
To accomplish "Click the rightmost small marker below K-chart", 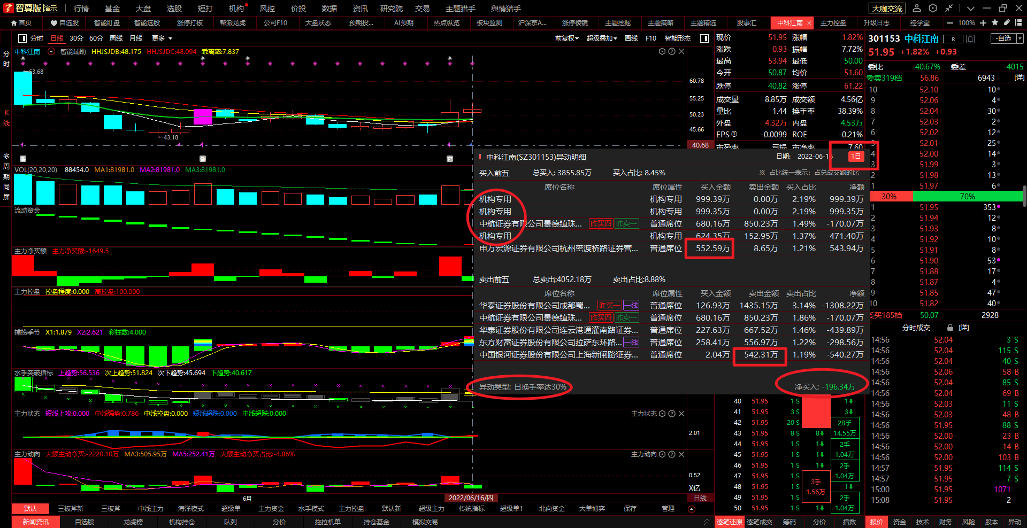I will 450,159.
